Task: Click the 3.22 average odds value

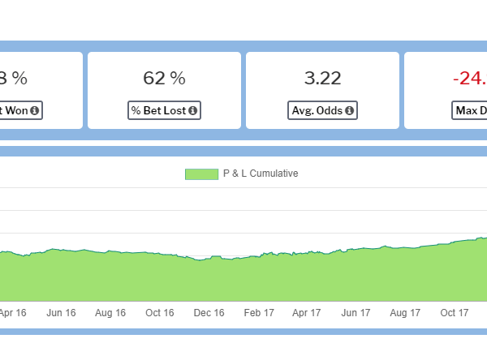Action: 322,78
